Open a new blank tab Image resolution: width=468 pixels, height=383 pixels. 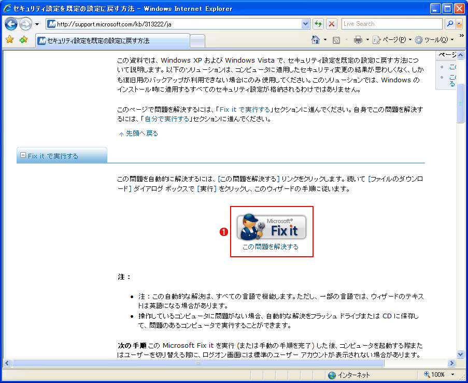pos(197,41)
